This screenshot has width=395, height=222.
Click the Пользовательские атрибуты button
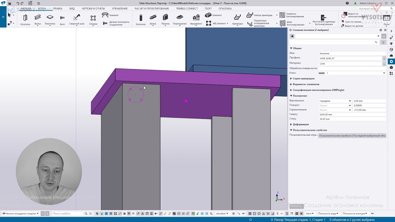coord(352,135)
